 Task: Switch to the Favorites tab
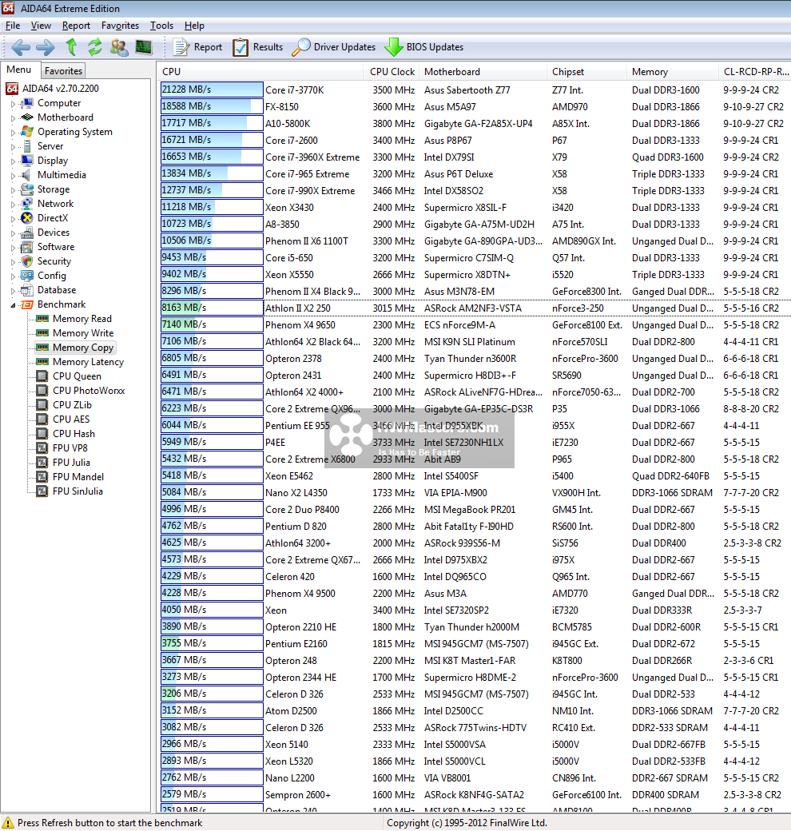click(63, 70)
